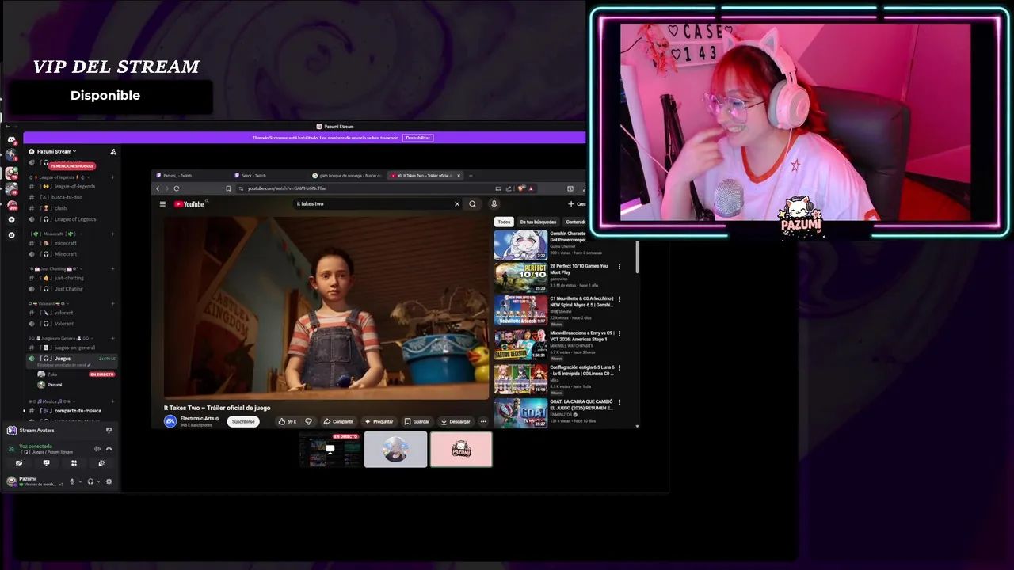Dislike the video with thumbs-down icon
Screen dimensions: 1014x570
[308, 421]
